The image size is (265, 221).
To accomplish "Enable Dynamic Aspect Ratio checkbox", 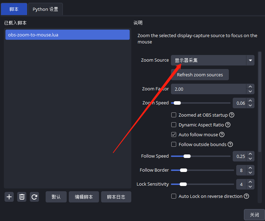I will (x=174, y=125).
